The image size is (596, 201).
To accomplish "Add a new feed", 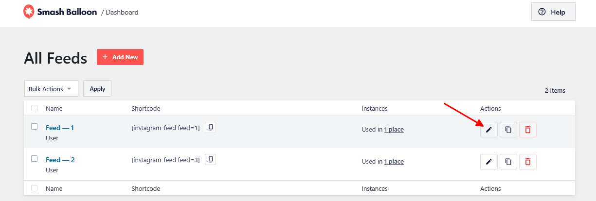I will point(120,57).
